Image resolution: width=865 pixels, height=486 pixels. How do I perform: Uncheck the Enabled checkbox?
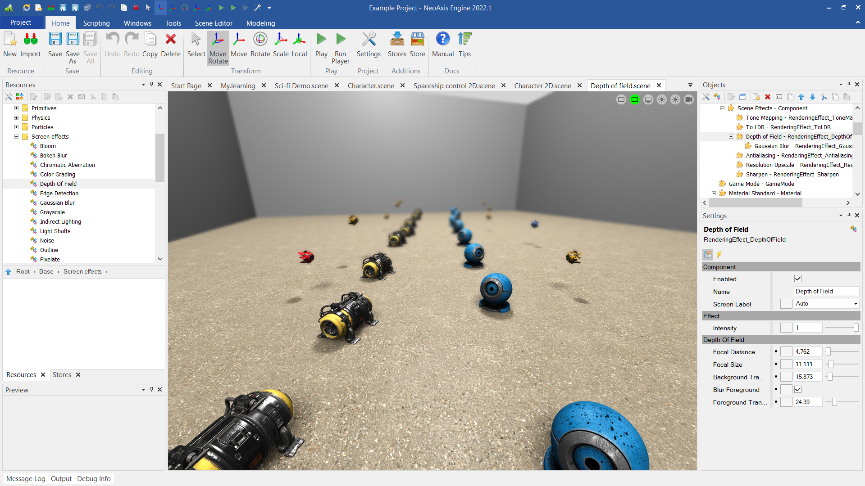798,279
